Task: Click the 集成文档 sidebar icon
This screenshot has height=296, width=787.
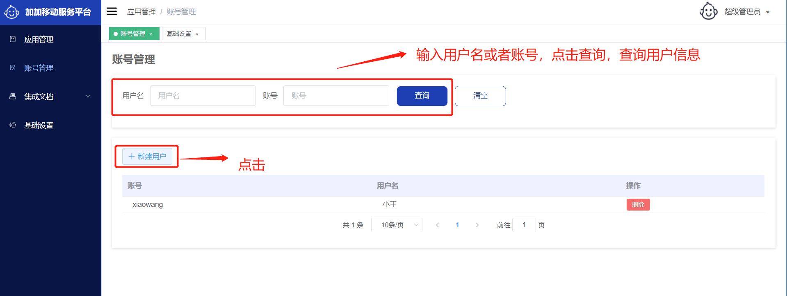Action: [x=13, y=96]
